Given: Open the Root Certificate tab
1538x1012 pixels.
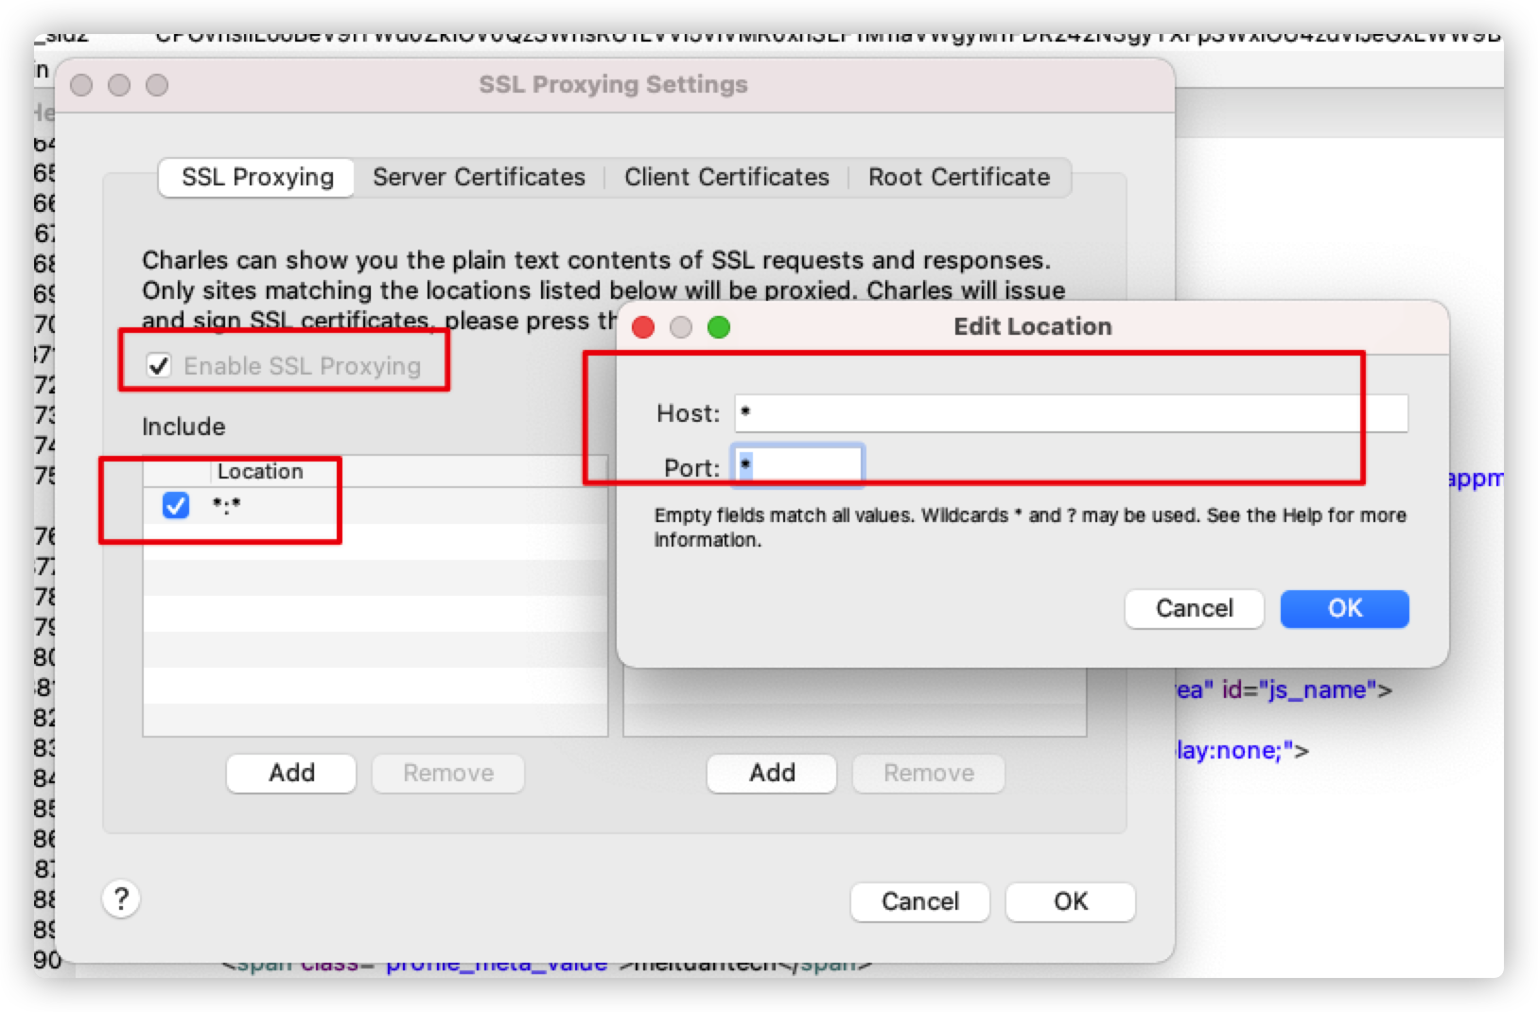Looking at the screenshot, I should point(959,177).
